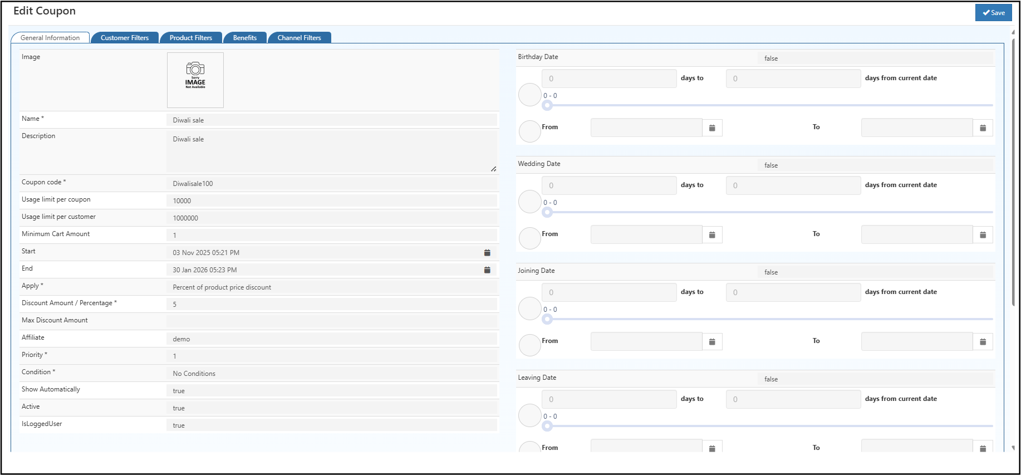The height and width of the screenshot is (475, 1021).
Task: Open Birthday Date From calendar icon
Action: (x=712, y=128)
